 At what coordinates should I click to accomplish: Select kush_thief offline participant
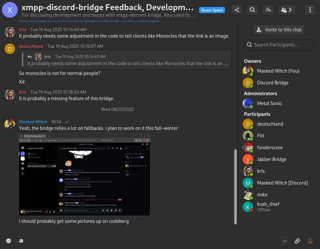[x=268, y=206]
